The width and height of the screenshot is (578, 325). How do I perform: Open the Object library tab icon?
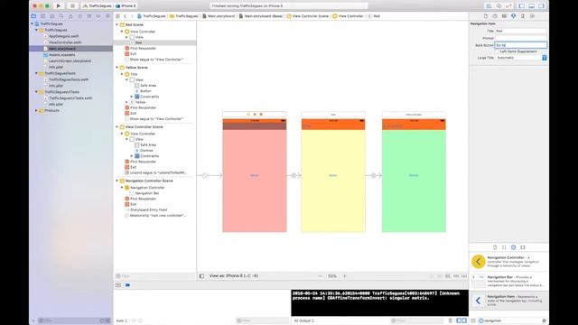click(513, 247)
